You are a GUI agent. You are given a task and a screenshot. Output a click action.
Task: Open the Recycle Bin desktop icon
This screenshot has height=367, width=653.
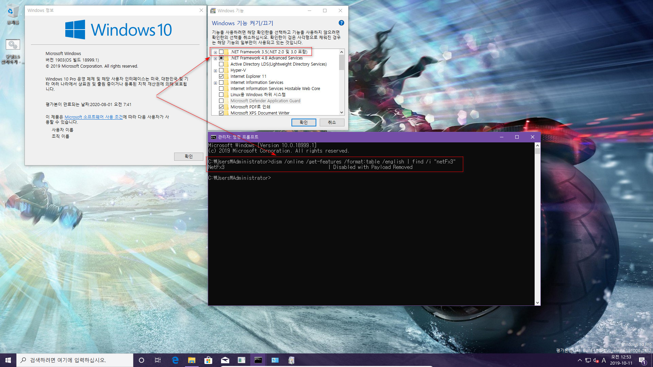tap(13, 14)
